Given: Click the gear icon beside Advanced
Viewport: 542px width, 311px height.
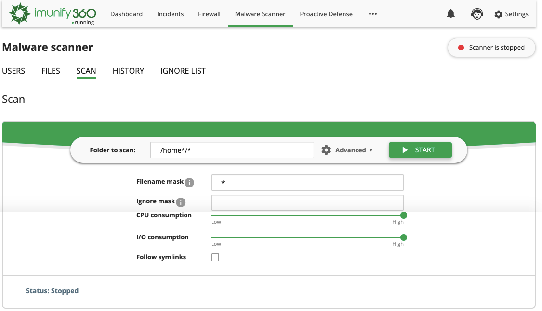Looking at the screenshot, I should 327,150.
